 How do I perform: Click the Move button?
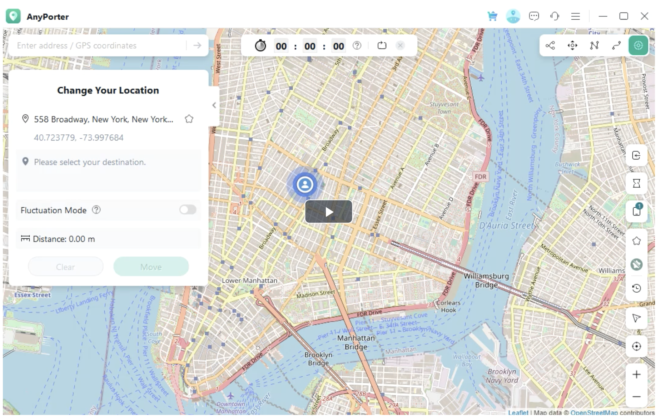coord(151,267)
